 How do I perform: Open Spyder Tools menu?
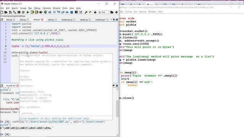point(65,8)
